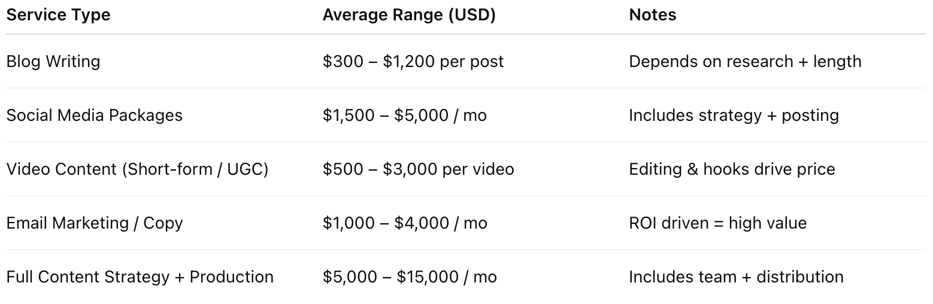Click the $1,500 – $5,000 / mo price

(405, 115)
